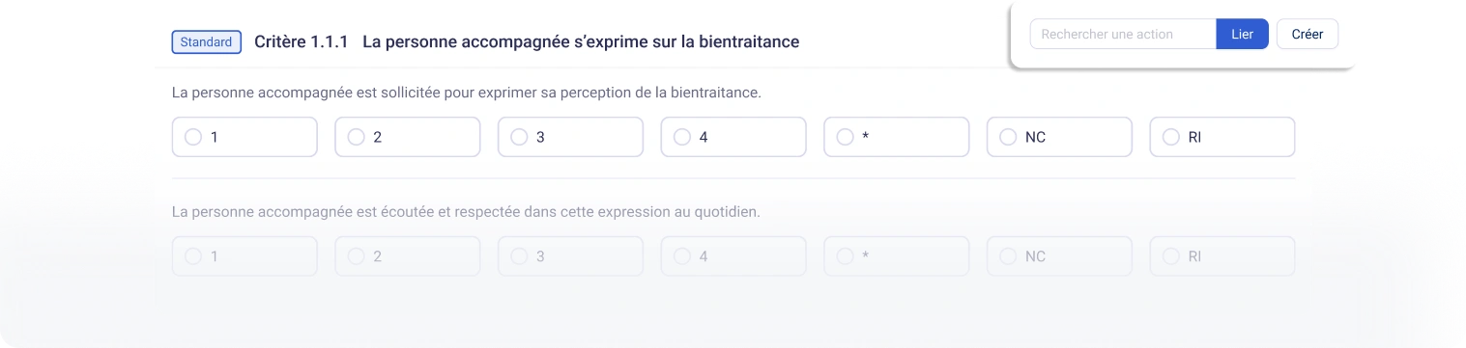Click the first question description text

click(x=467, y=93)
